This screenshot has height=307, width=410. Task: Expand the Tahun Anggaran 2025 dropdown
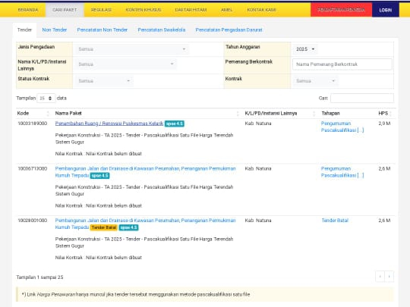coord(305,49)
